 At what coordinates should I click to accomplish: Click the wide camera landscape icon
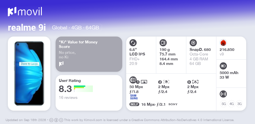[144, 82]
